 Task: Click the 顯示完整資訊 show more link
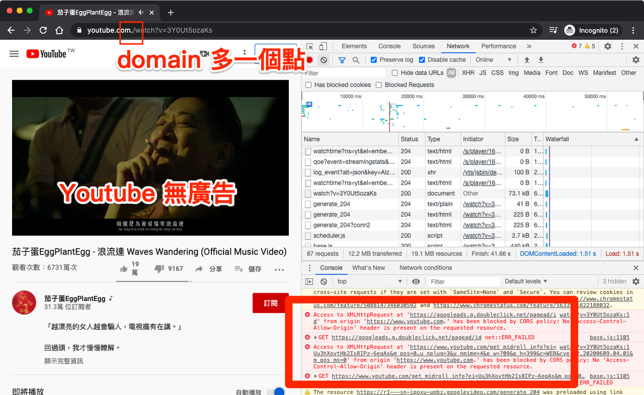pyautogui.click(x=64, y=361)
